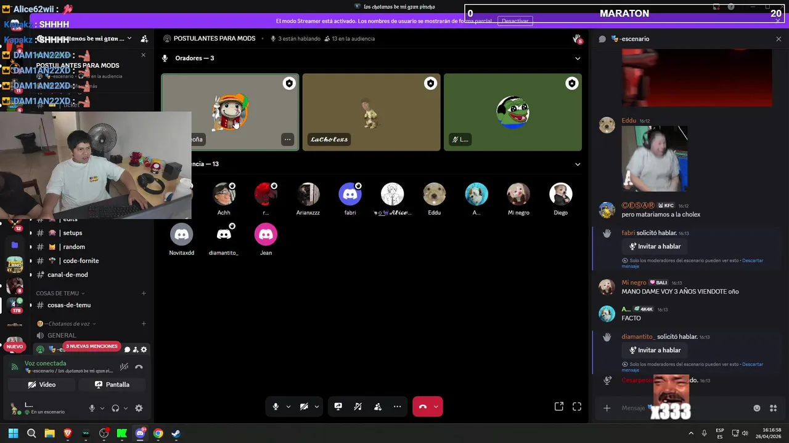
Task: Select the Pepe frog speaker tile
Action: [x=512, y=112]
